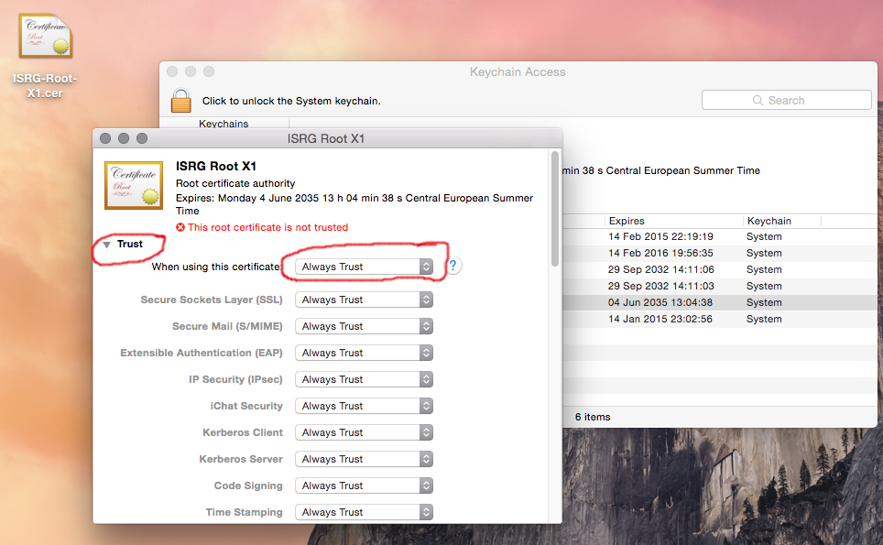883x545 pixels.
Task: Open the Time Stamping dropdown
Action: click(x=364, y=512)
